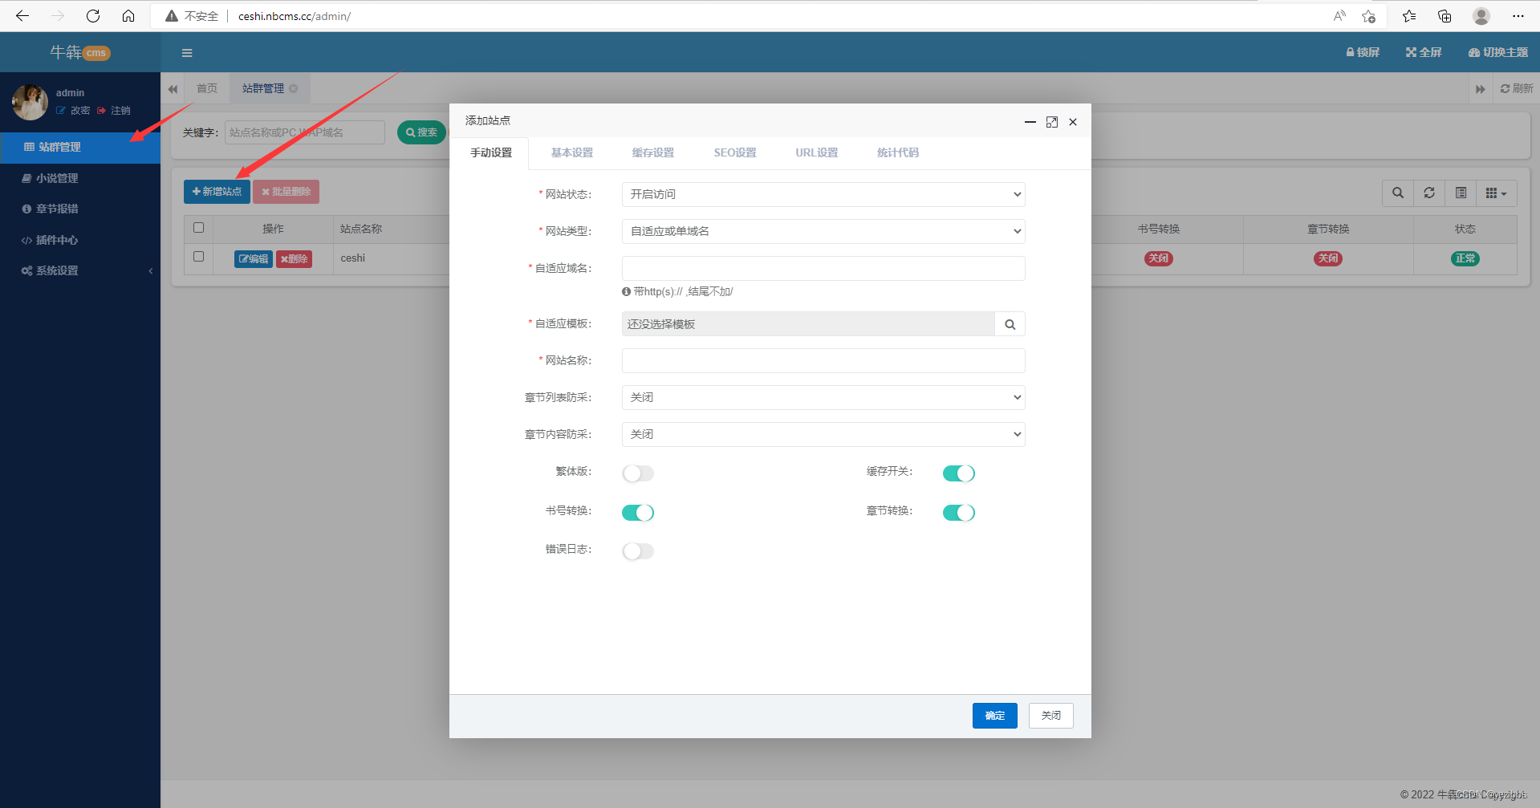The image size is (1540, 808).
Task: Open 小说管理 in the sidebar
Action: click(57, 178)
